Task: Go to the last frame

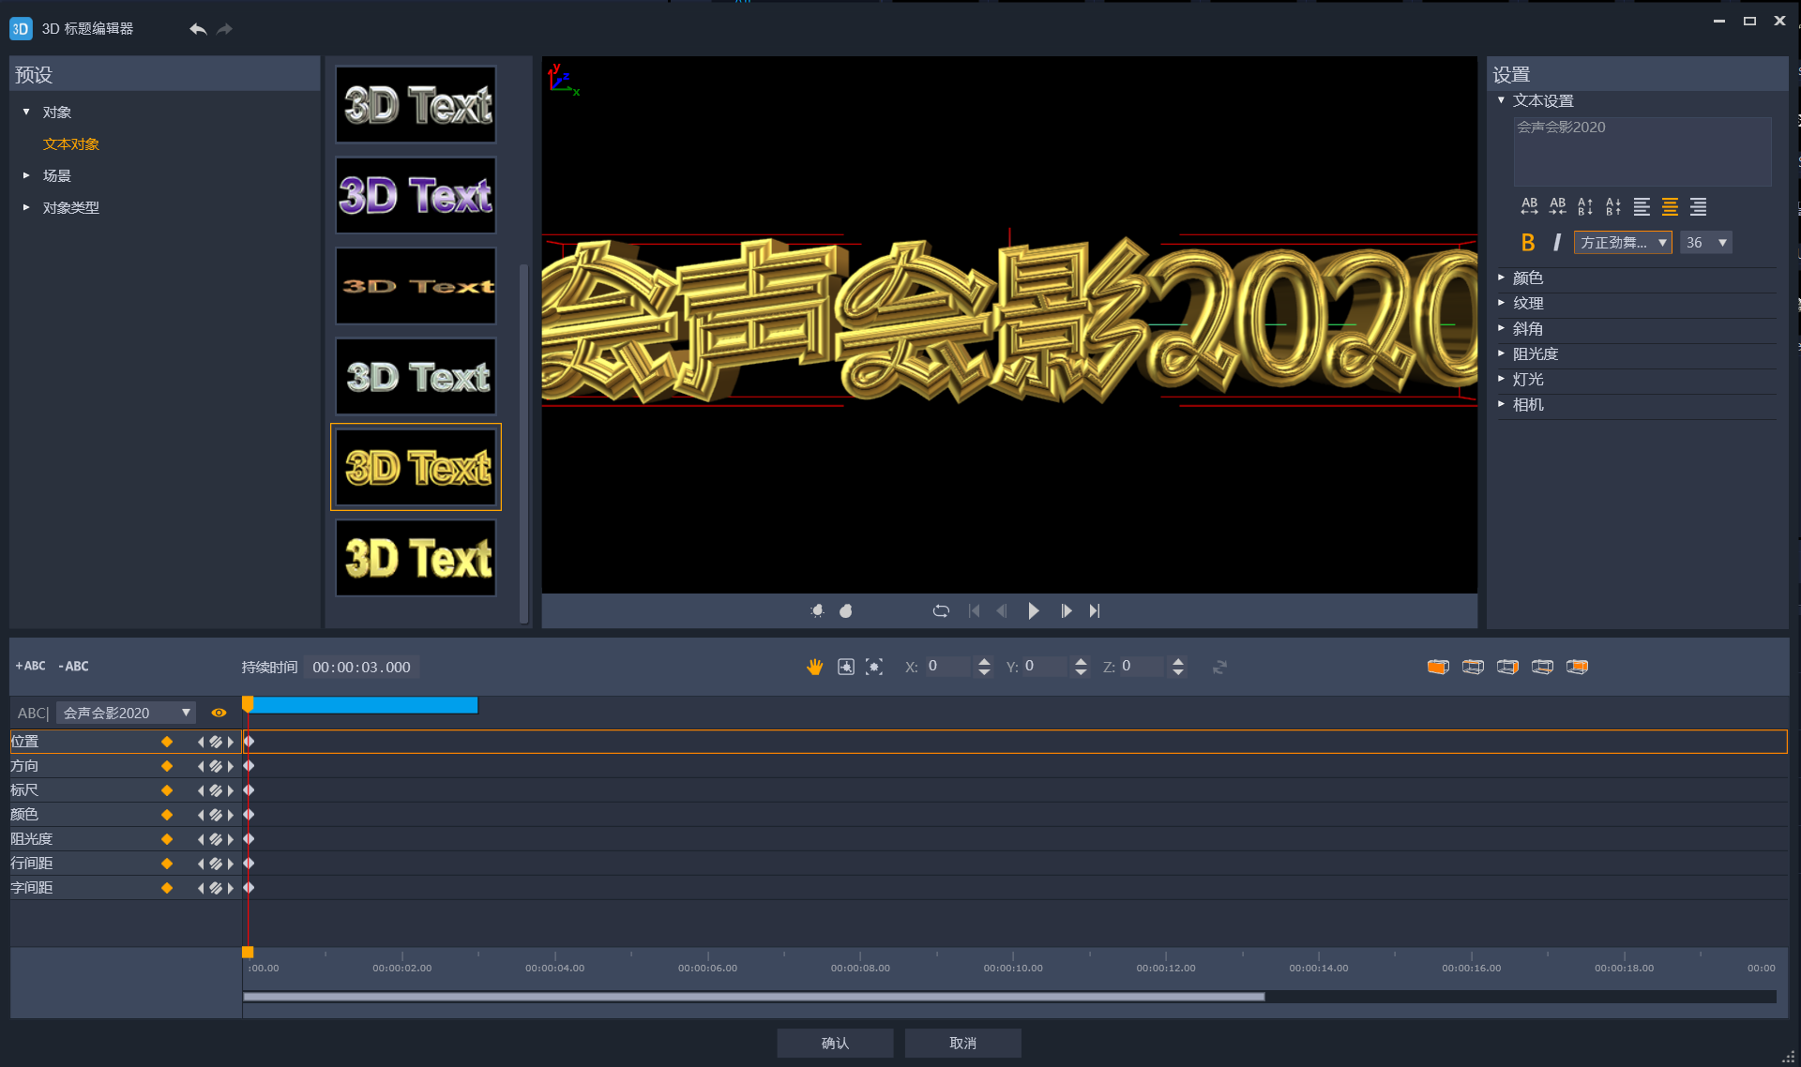Action: coord(1094,611)
